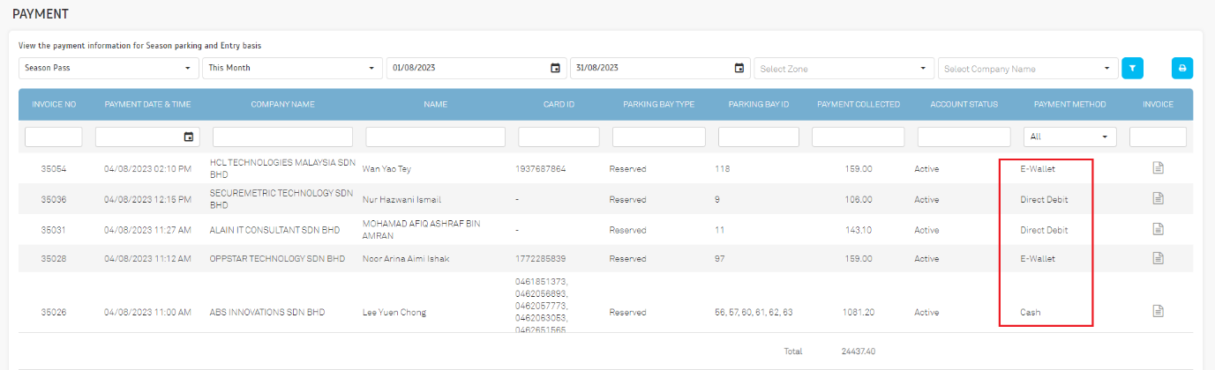Click the Parking Bay Type filter field
The height and width of the screenshot is (370, 1215).
point(659,137)
